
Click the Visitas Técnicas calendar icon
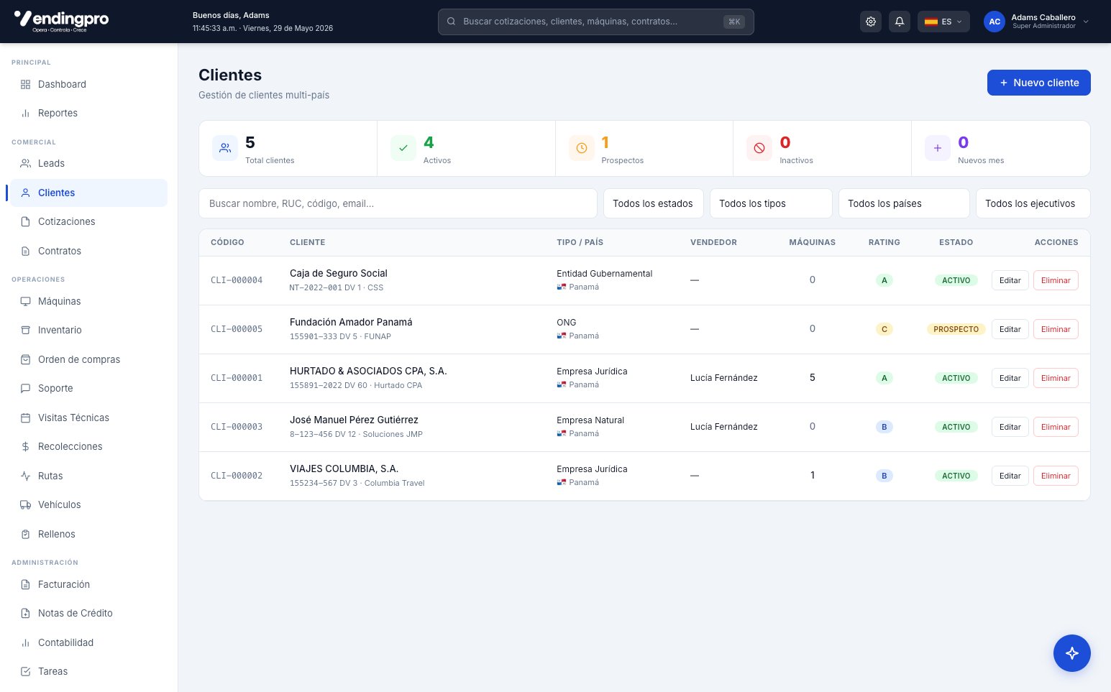pos(25,417)
